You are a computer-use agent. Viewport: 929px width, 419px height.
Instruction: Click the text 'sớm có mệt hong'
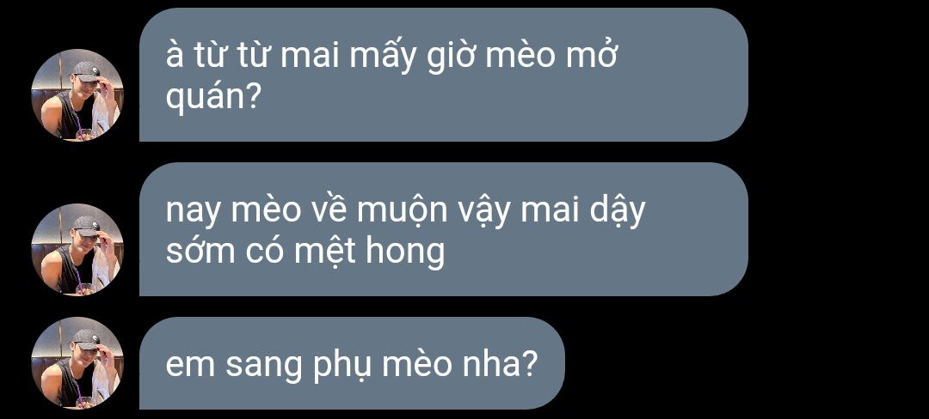click(x=305, y=252)
